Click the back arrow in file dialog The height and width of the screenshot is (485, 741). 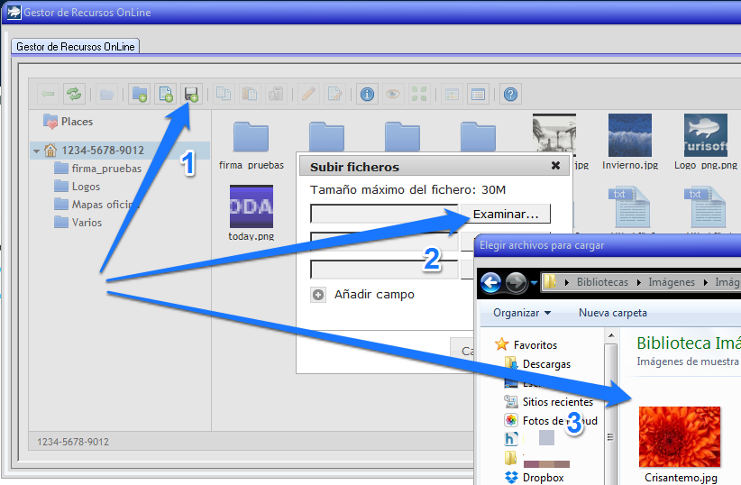click(490, 281)
